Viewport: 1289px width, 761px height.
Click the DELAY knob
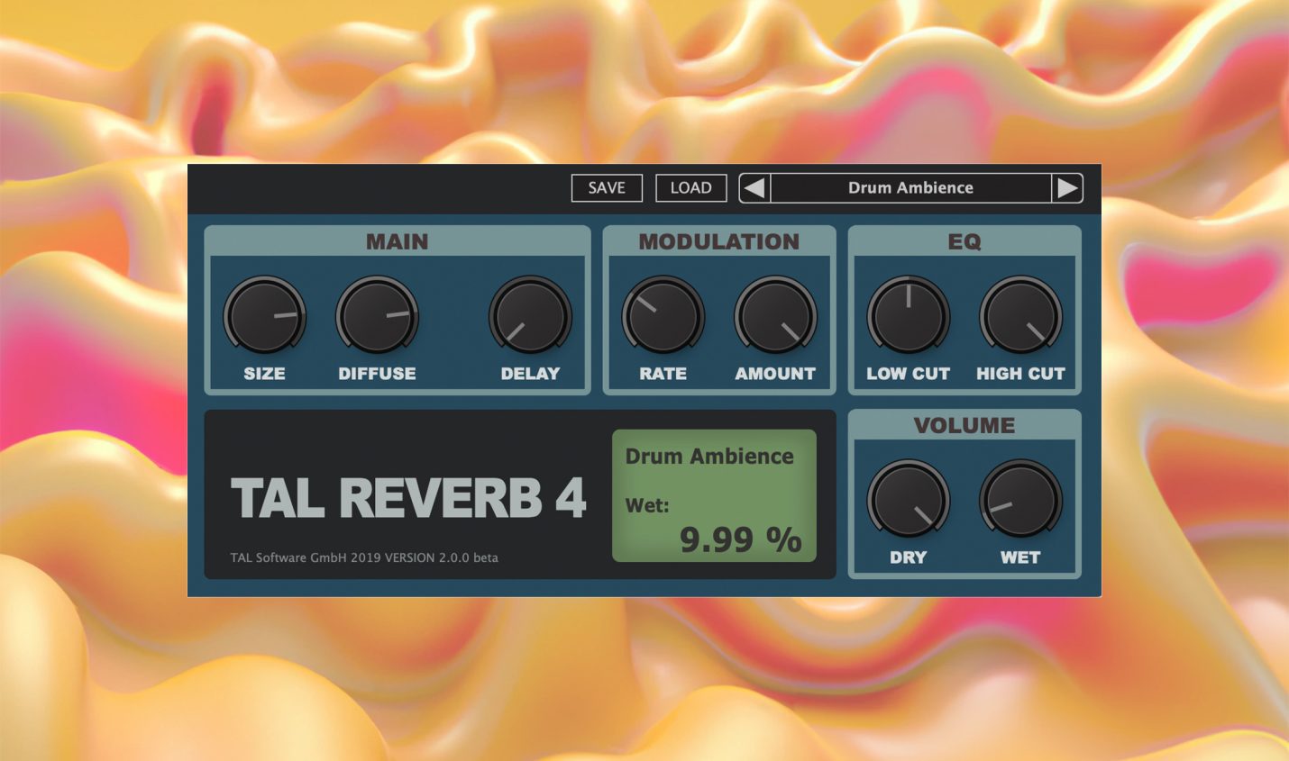(x=530, y=317)
